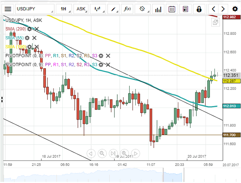The height and width of the screenshot is (183, 241).
Task: Click the SMA (200) label
Action: 16,29
